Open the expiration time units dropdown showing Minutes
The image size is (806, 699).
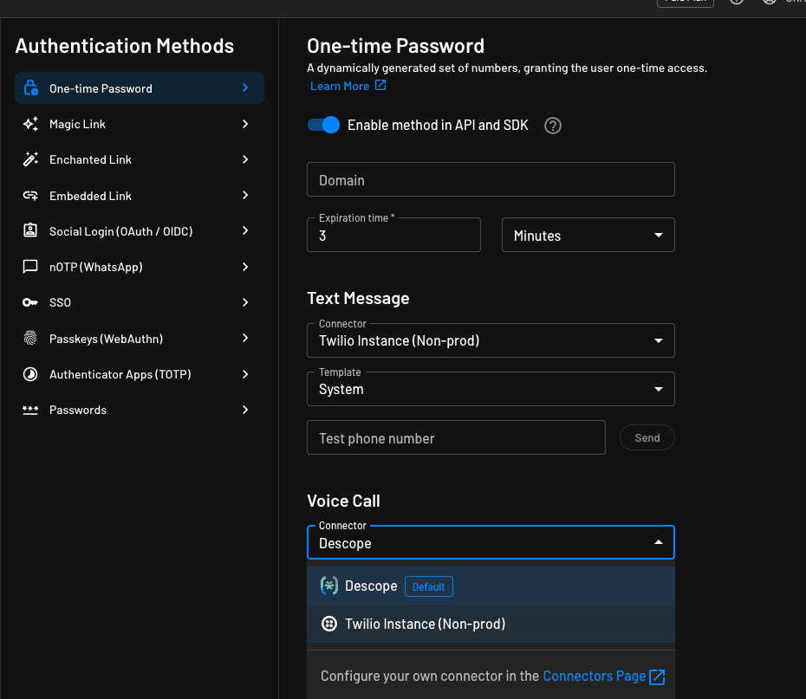(588, 235)
